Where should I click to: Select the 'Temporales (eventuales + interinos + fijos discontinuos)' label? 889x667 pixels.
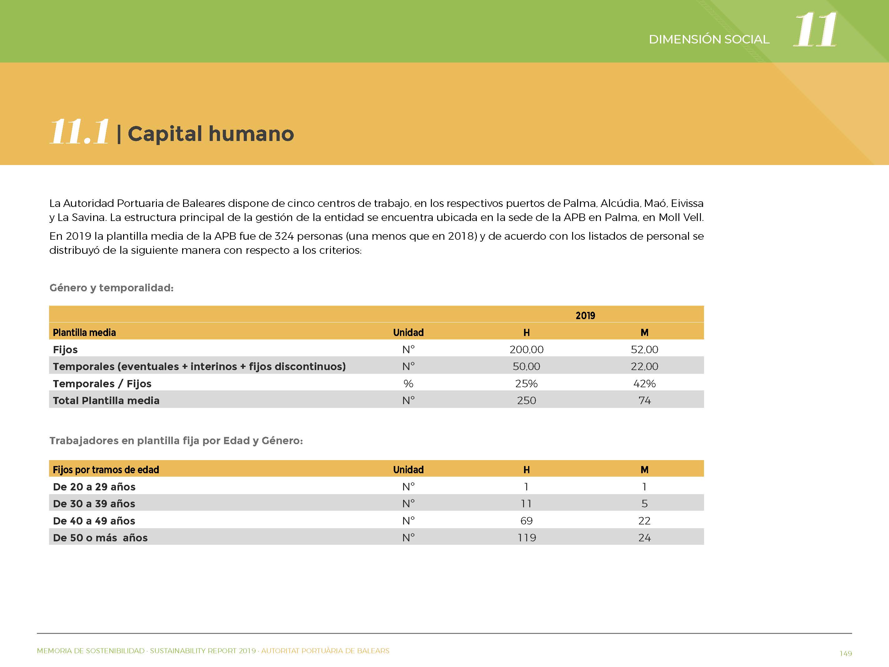pyautogui.click(x=199, y=367)
